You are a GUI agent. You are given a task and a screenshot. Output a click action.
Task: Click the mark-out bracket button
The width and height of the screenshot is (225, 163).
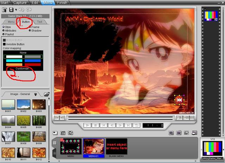(62, 118)
